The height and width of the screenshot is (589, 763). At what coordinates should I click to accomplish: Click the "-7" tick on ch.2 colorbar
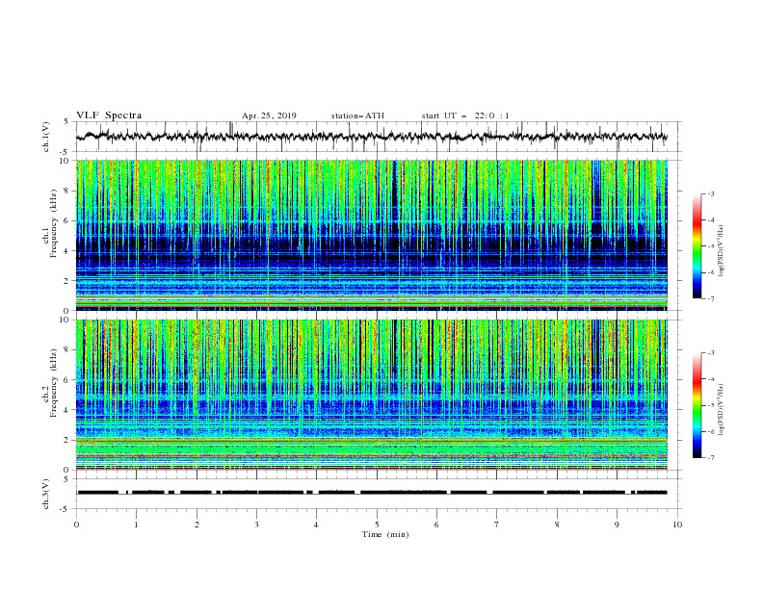[x=711, y=458]
